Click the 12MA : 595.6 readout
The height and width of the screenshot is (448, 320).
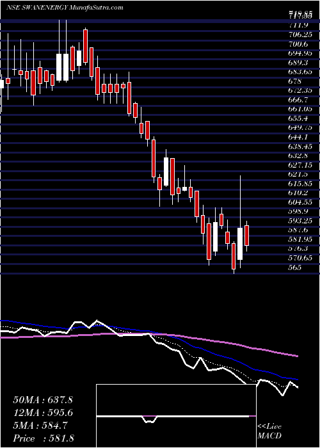[x=43, y=413]
